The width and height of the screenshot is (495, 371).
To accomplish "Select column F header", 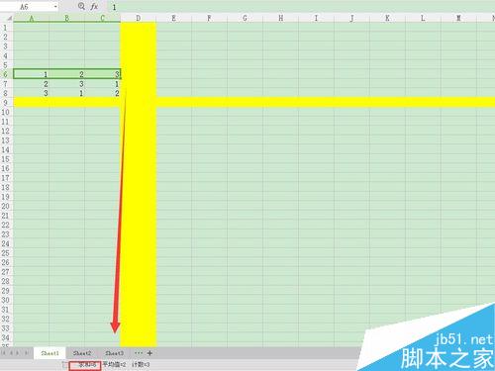I will point(210,18).
